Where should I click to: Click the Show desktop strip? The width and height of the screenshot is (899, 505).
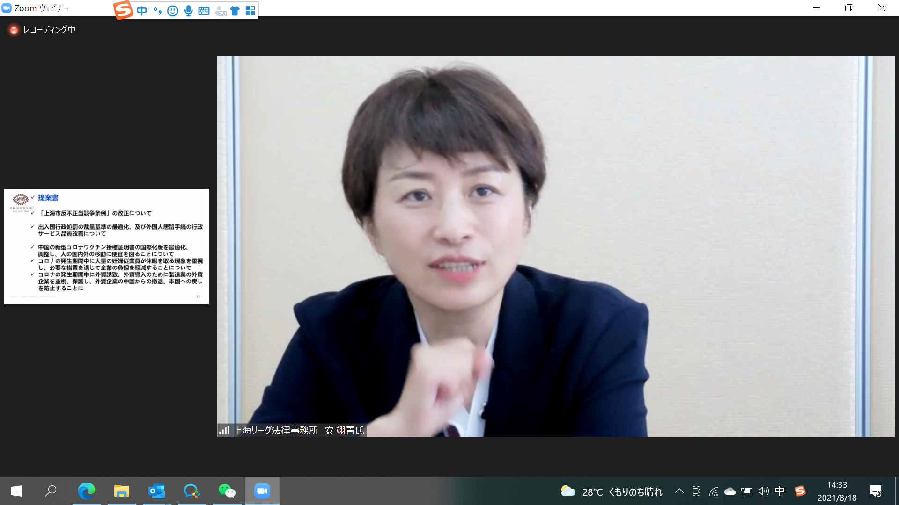coord(897,491)
